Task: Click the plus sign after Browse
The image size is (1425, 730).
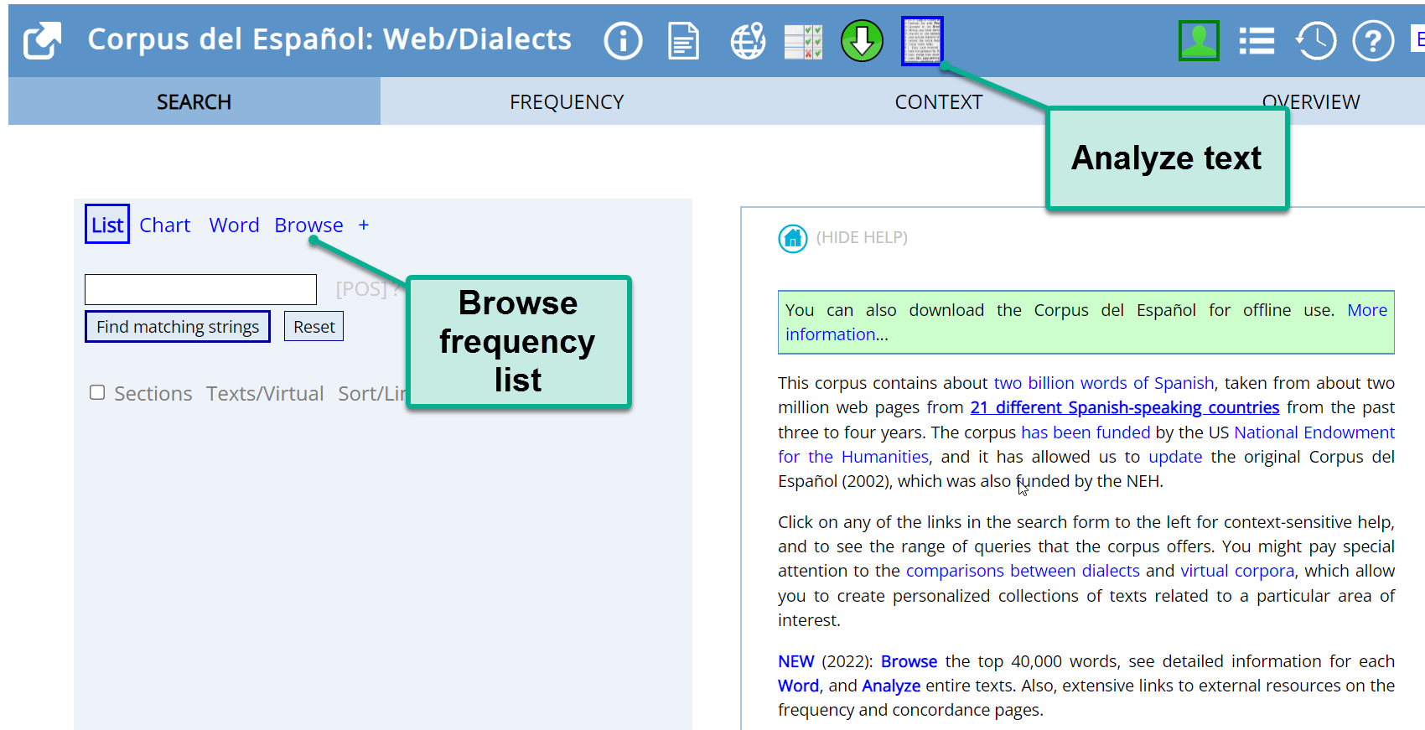Action: pyautogui.click(x=364, y=225)
